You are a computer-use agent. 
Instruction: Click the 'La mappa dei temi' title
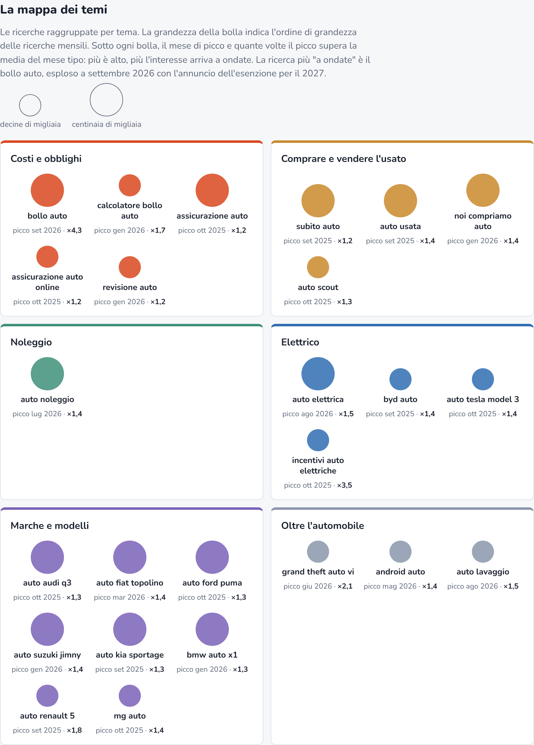(54, 10)
